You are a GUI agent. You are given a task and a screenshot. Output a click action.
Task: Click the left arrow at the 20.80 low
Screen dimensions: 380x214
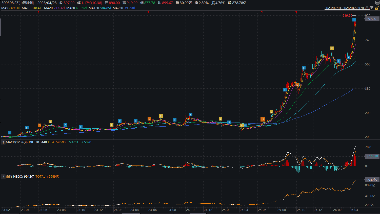coord(2,137)
